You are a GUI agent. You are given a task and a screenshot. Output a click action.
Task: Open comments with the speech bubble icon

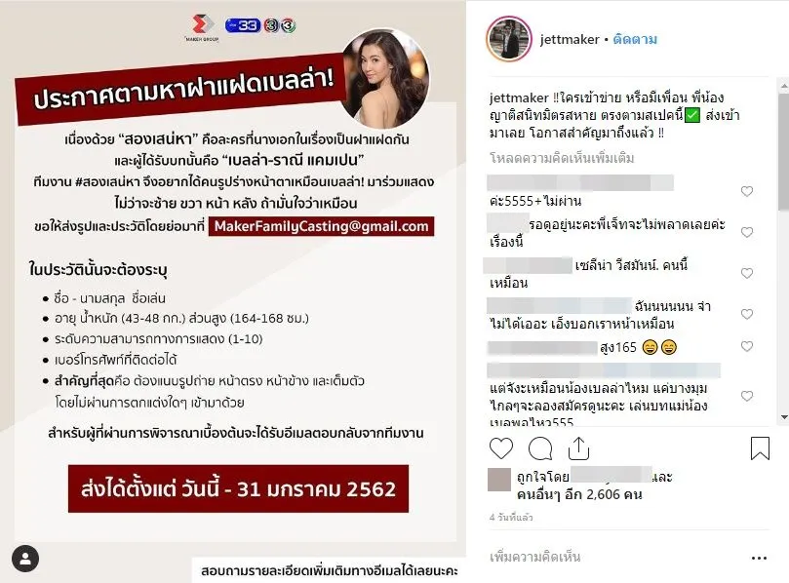pyautogui.click(x=540, y=448)
